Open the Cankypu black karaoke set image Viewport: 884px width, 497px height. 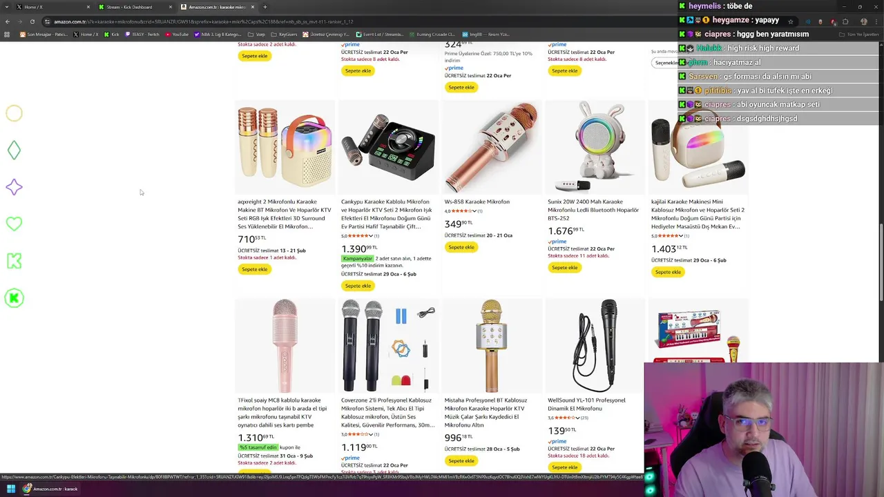[x=387, y=147]
